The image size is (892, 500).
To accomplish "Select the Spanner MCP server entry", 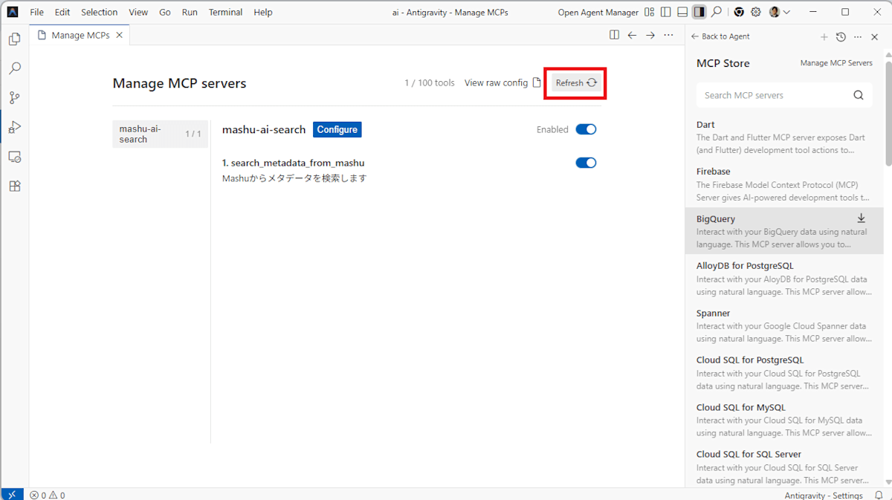I will [x=784, y=325].
